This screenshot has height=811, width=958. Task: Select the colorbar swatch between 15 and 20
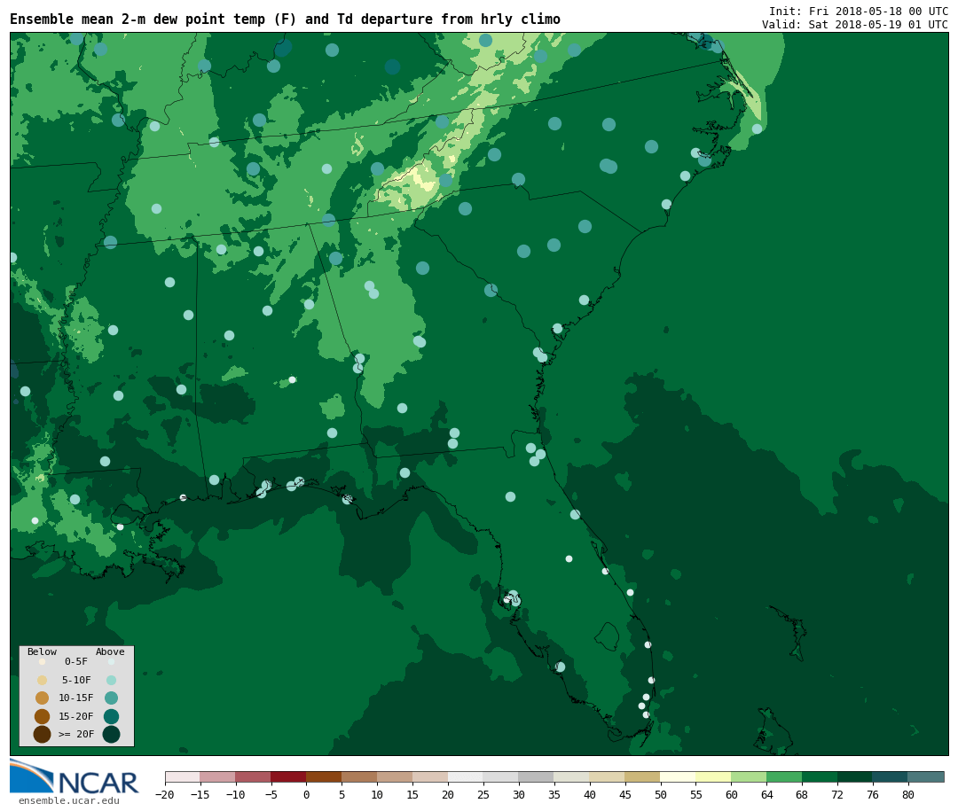click(x=431, y=776)
